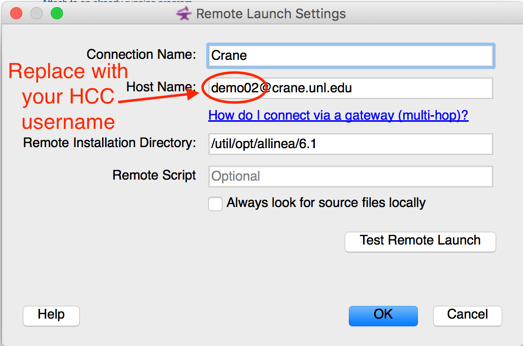
Task: Click the Remote Launch Settings window title
Action: click(271, 14)
